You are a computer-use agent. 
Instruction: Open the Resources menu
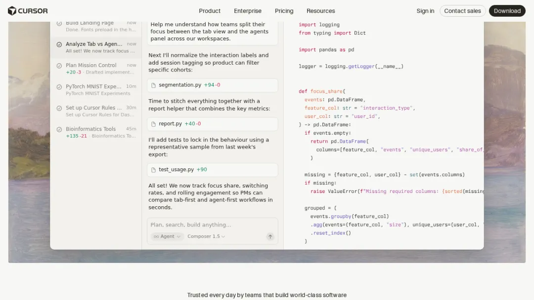pyautogui.click(x=320, y=11)
